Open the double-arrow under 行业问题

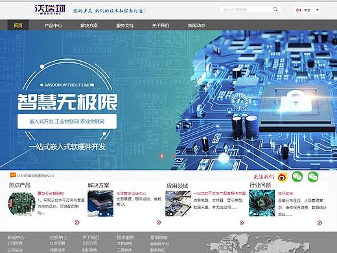pyautogui.click(x=320, y=223)
